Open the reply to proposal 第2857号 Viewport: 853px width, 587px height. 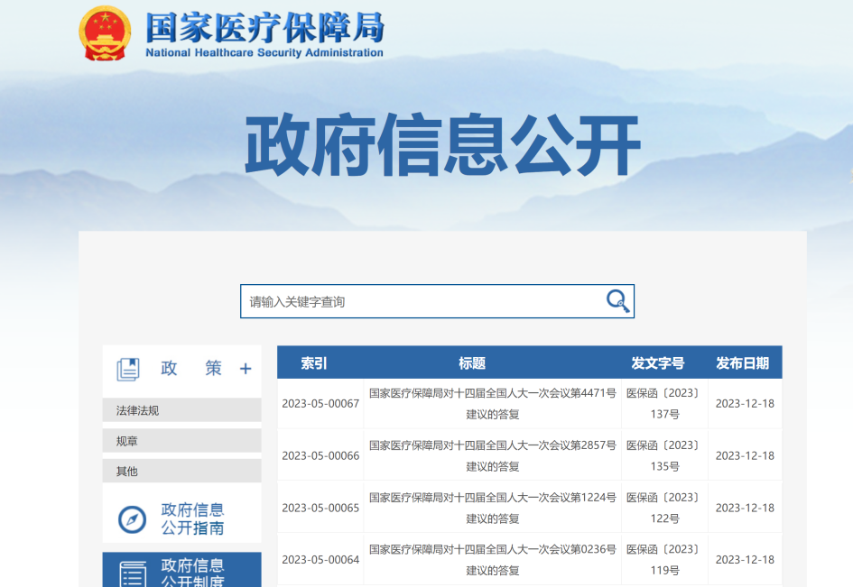pyautogui.click(x=492, y=455)
